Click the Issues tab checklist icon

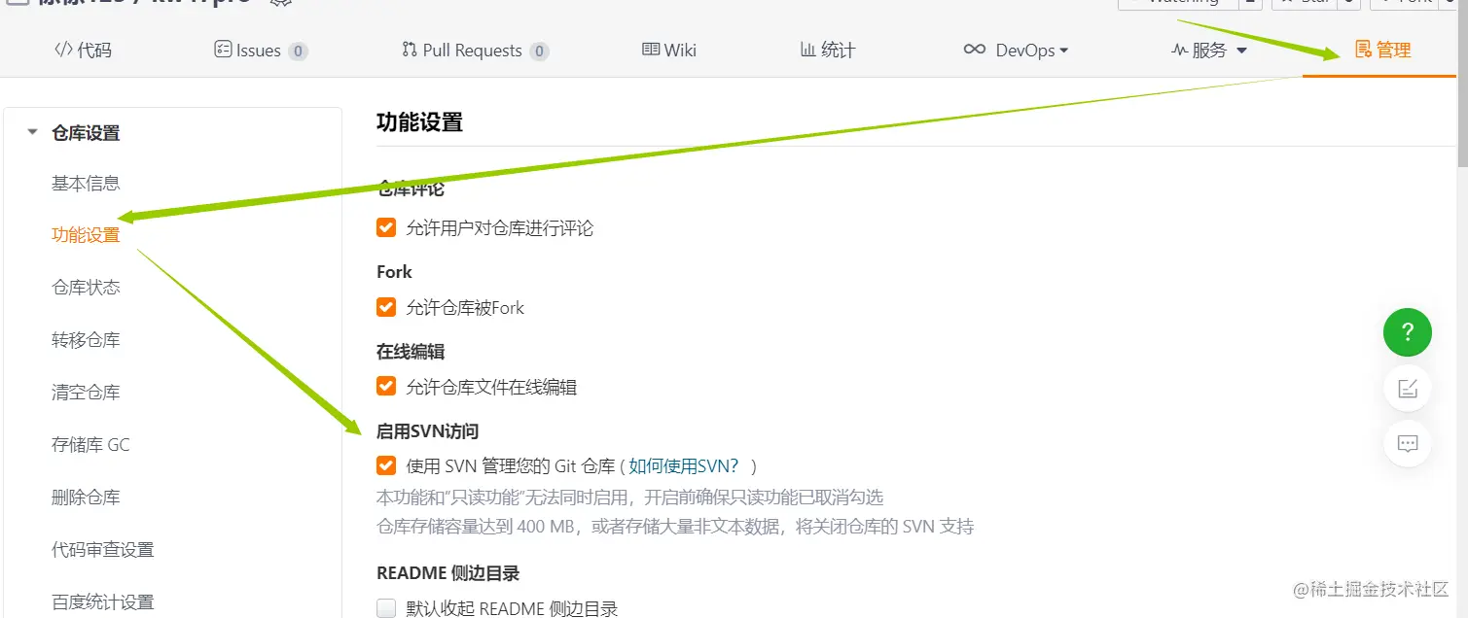[223, 50]
